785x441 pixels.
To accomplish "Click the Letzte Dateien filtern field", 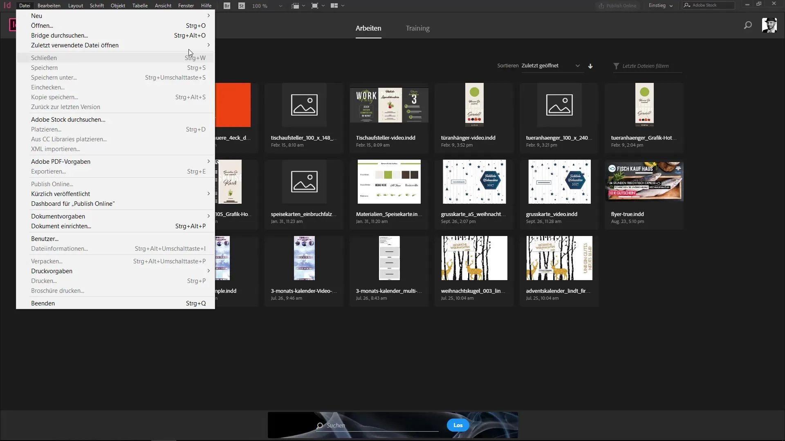I will (x=647, y=66).
